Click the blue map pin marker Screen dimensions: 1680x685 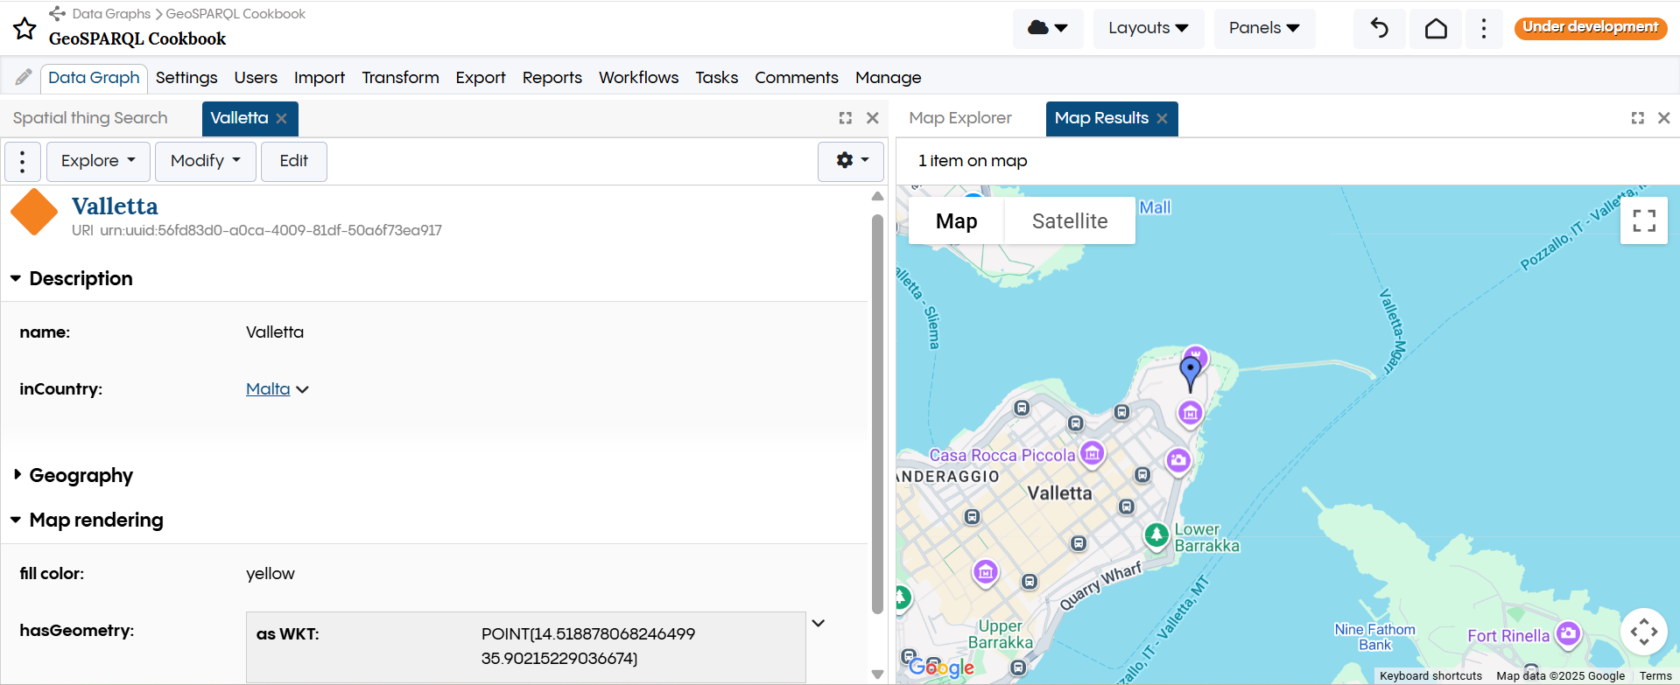coord(1190,371)
